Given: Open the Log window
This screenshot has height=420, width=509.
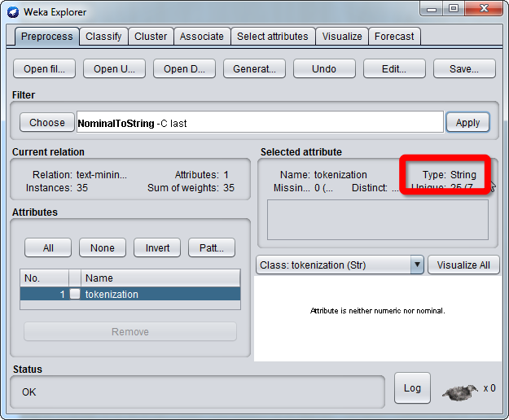Looking at the screenshot, I should (412, 388).
